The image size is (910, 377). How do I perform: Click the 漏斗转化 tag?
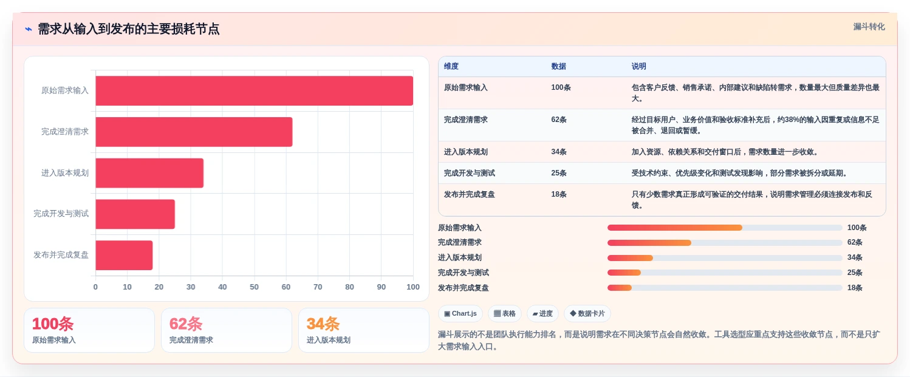coord(869,27)
